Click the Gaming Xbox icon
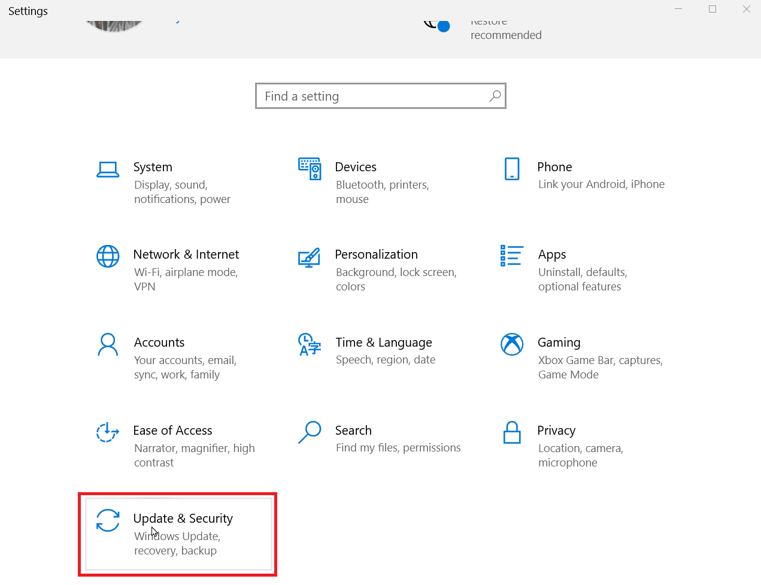761x585 pixels. click(x=512, y=344)
